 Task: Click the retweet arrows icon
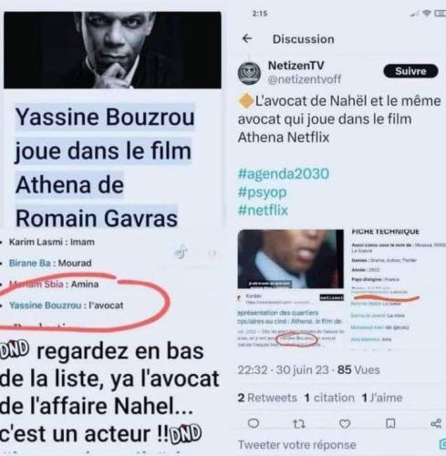tap(299, 424)
